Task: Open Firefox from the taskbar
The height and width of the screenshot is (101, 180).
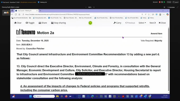Action: [x=66, y=96]
